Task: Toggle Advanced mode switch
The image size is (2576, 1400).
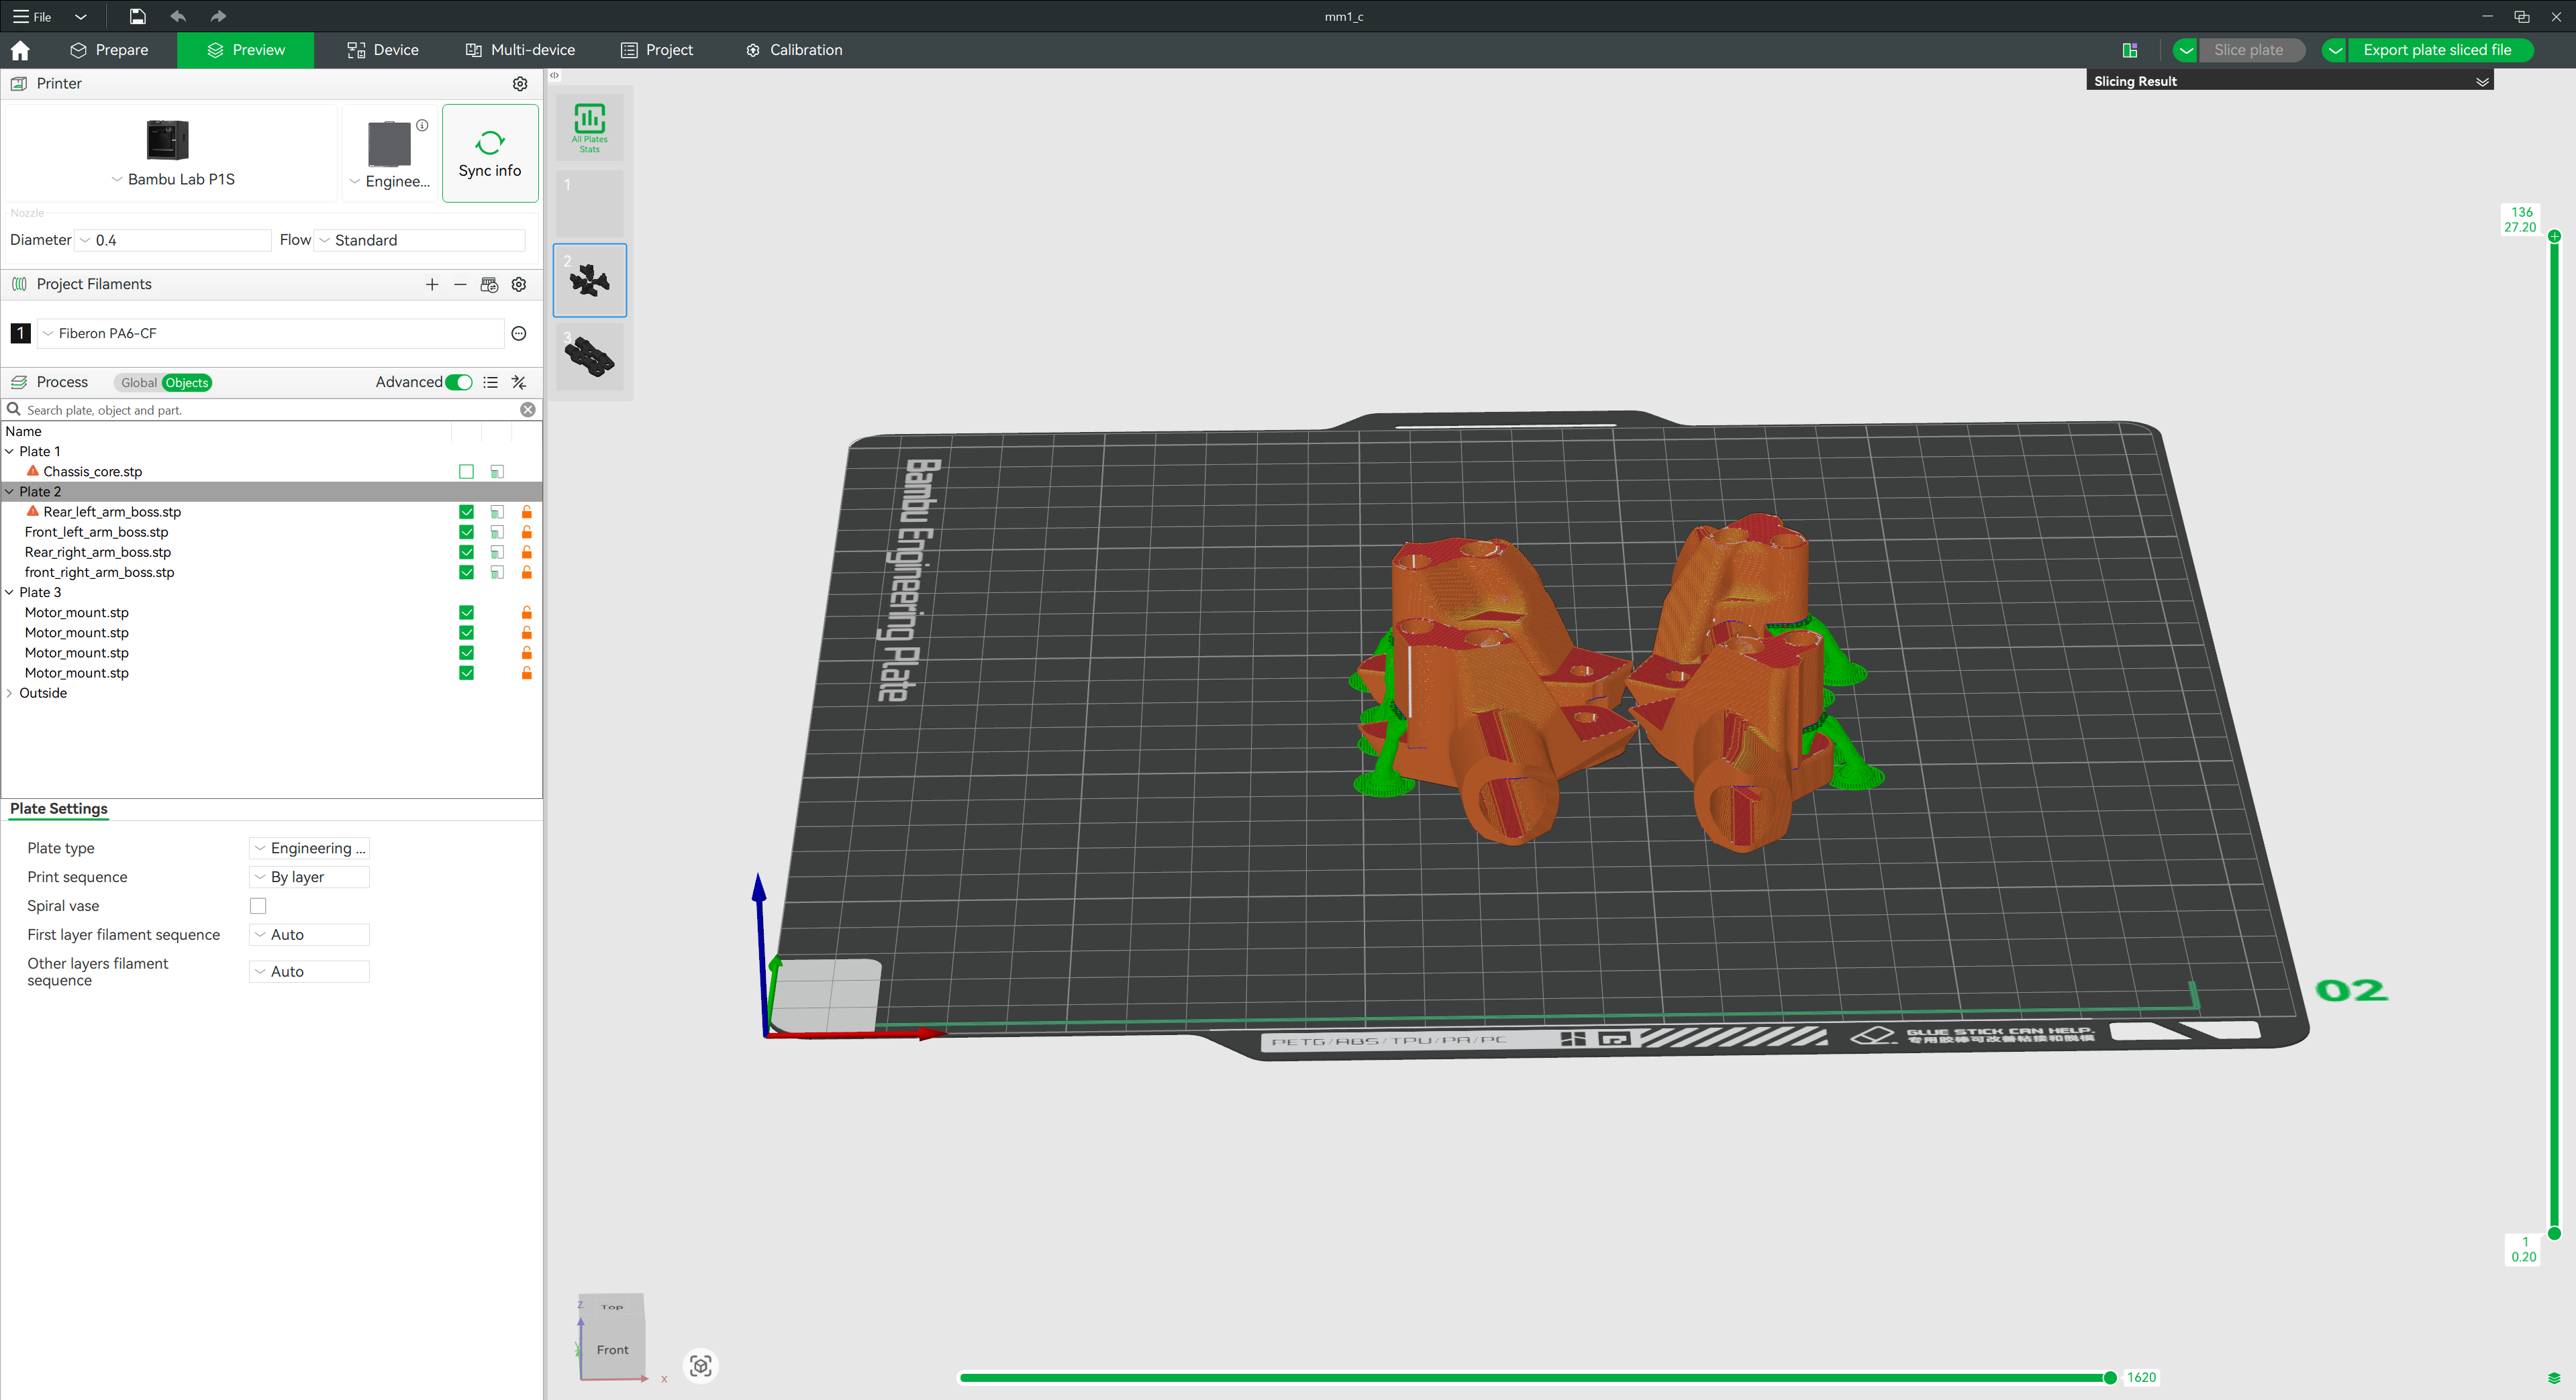Action: click(x=459, y=383)
